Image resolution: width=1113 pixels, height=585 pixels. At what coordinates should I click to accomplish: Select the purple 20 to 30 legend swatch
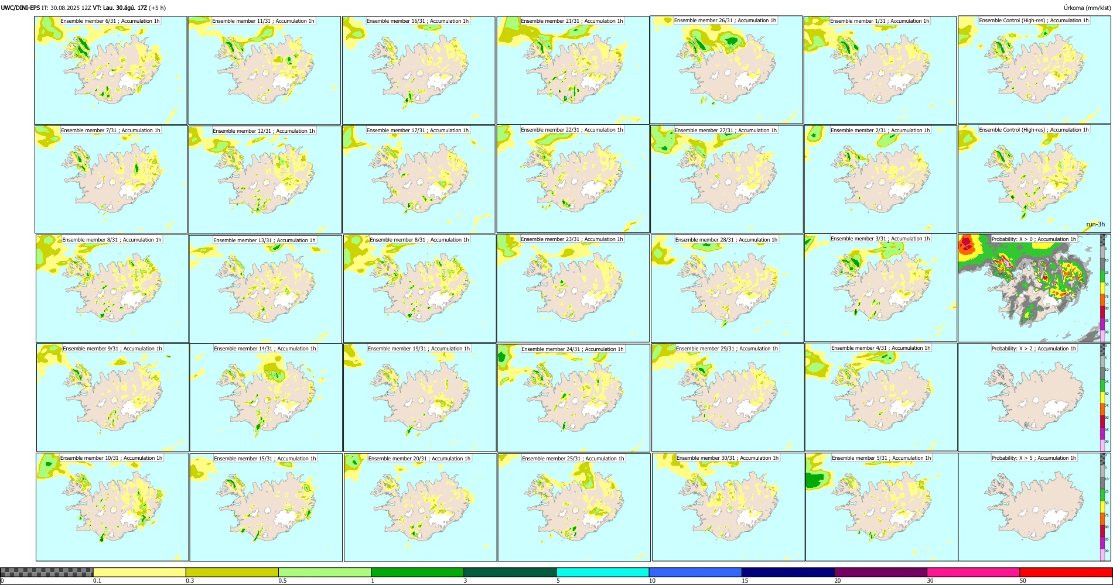[880, 572]
